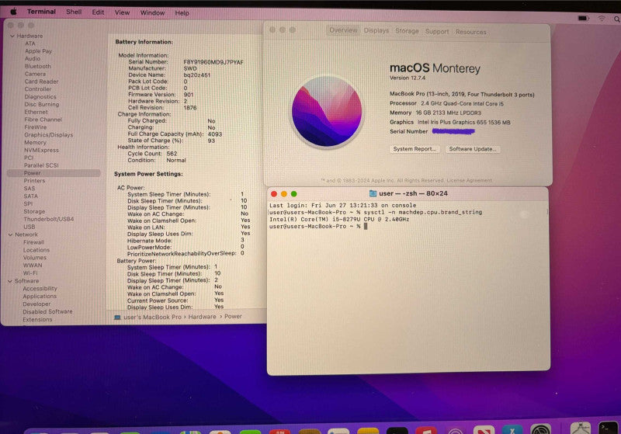Select Disabled Software in the sidebar
This screenshot has width=621, height=434.
point(47,312)
